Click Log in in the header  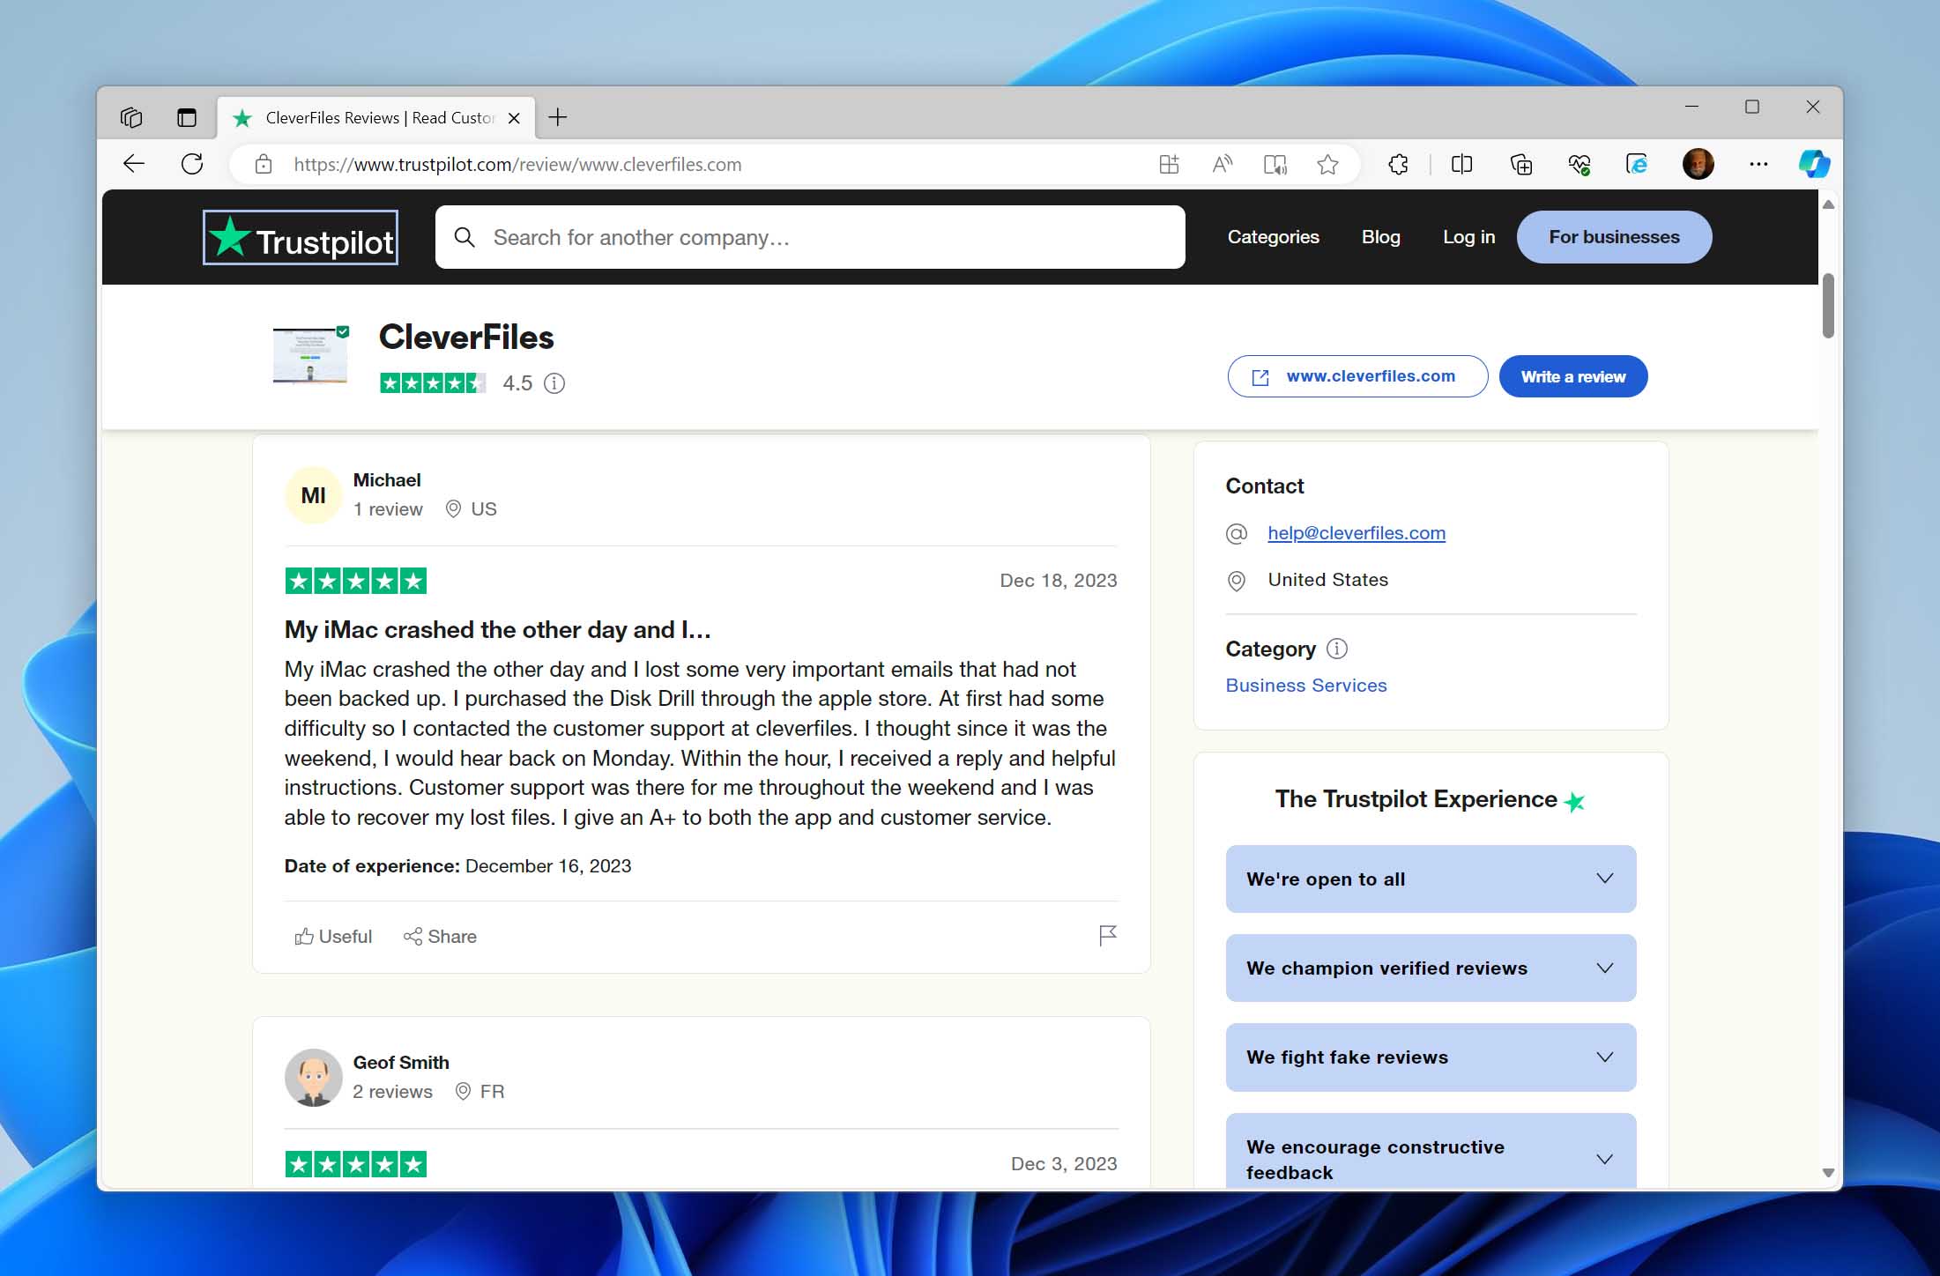tap(1468, 237)
